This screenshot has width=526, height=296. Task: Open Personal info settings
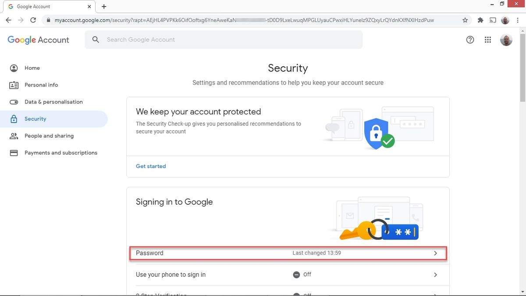(x=41, y=85)
